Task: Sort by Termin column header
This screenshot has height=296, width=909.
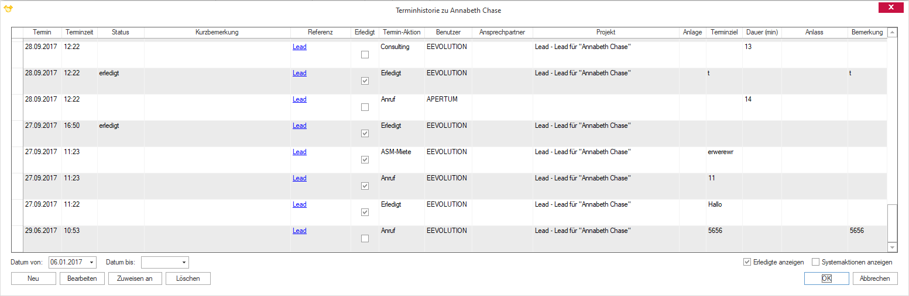Action: point(42,32)
